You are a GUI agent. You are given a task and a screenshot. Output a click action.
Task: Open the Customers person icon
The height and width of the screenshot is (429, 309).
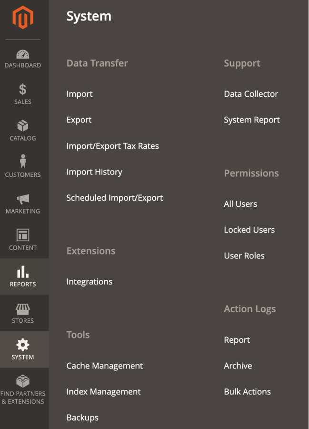(x=23, y=162)
